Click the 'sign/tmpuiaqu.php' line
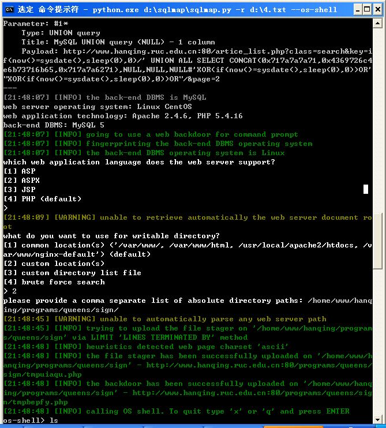The width and height of the screenshot is (386, 428). click(42, 374)
